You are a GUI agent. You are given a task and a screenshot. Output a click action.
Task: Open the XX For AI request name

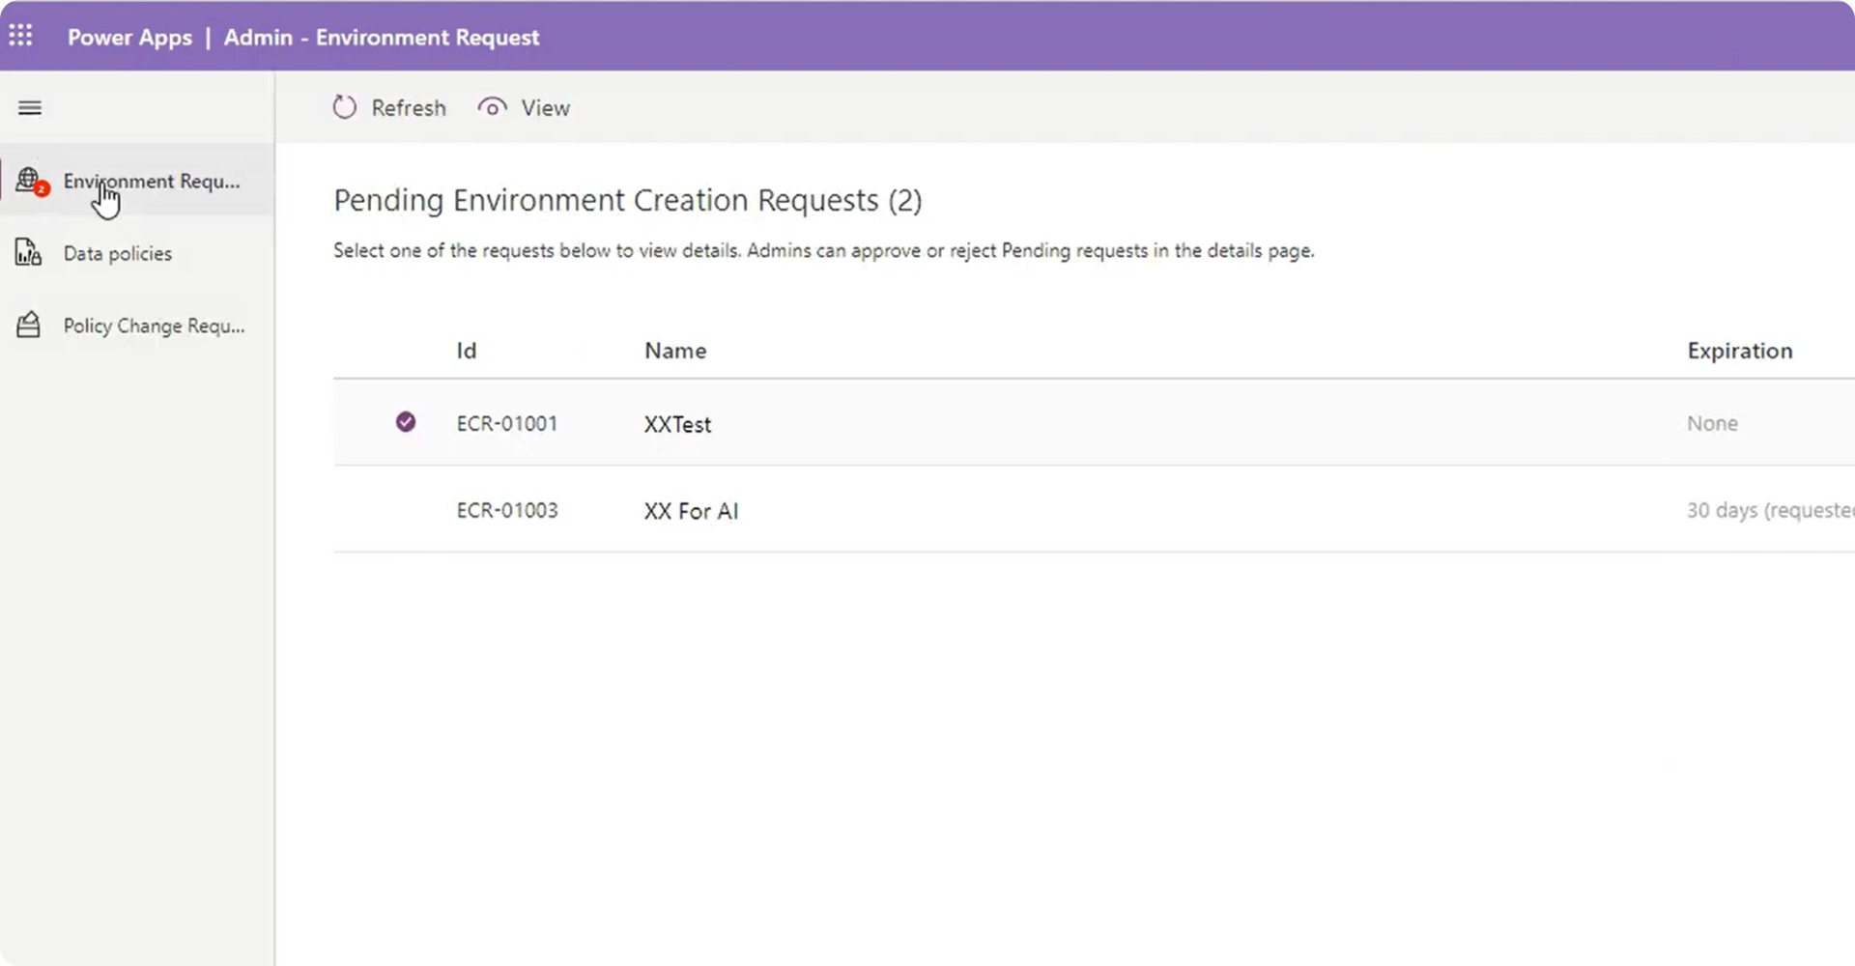[691, 511]
